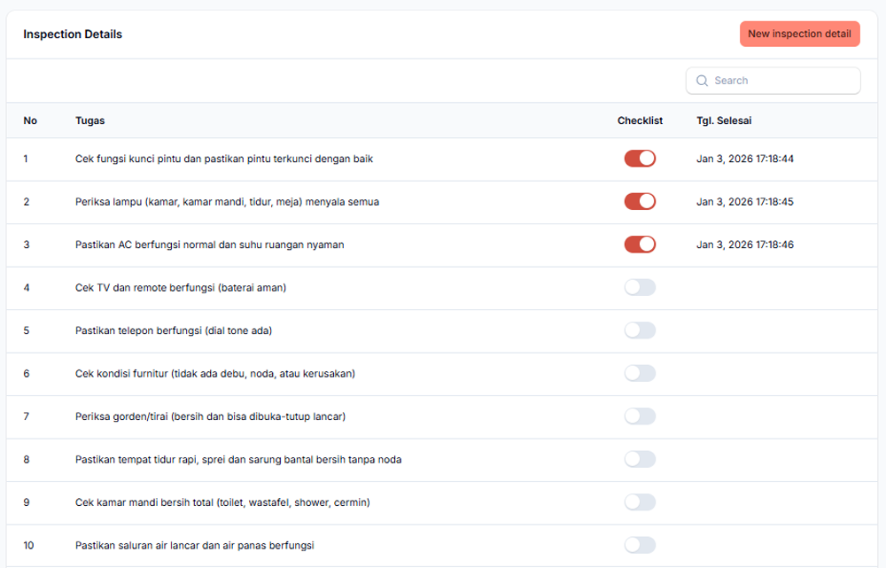Viewport: 886px width, 568px height.
Task: Click the completion date 'Jan 3, 2026 17:18:46'
Action: point(744,245)
